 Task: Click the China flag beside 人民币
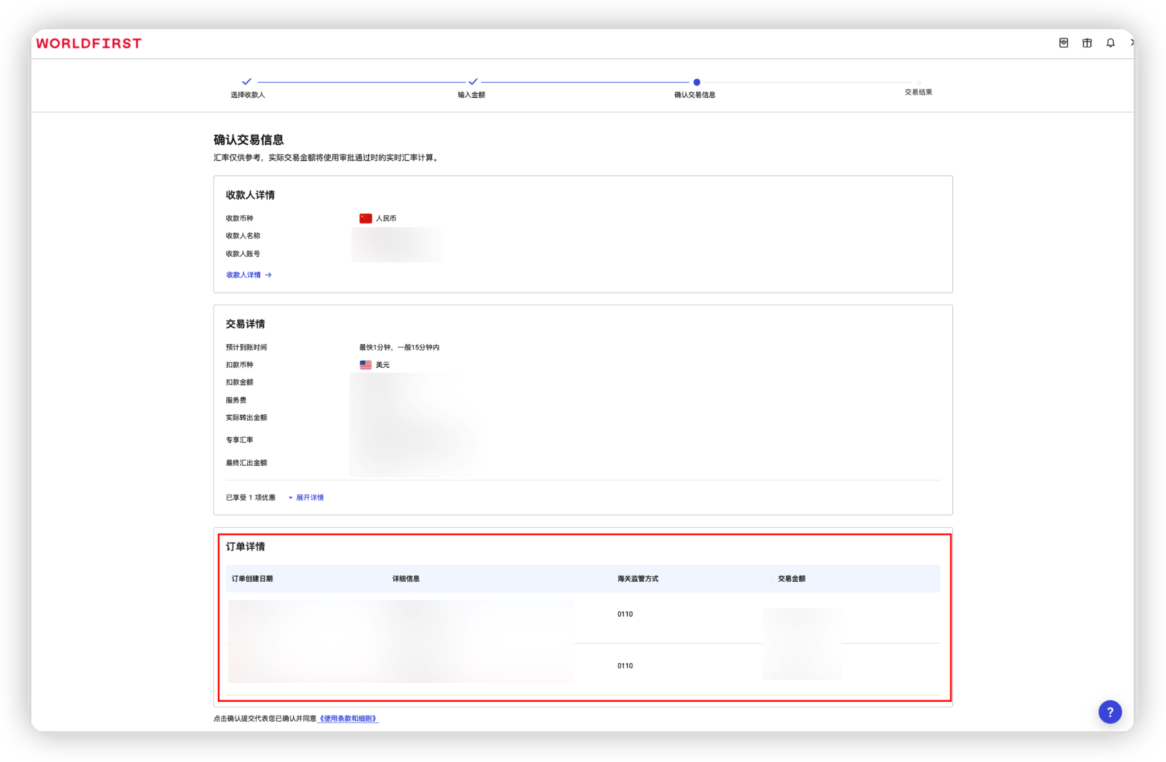coord(365,219)
